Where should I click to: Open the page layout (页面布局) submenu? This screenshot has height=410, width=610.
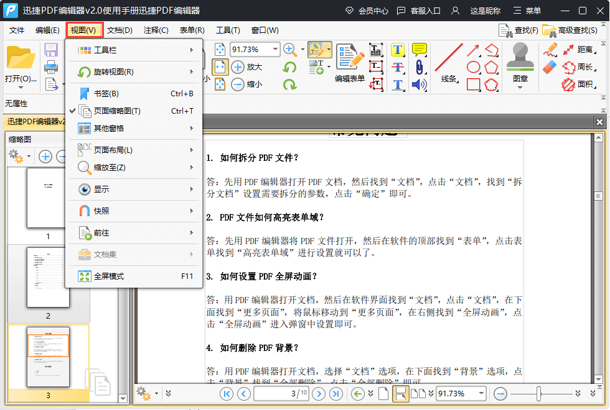coord(113,150)
